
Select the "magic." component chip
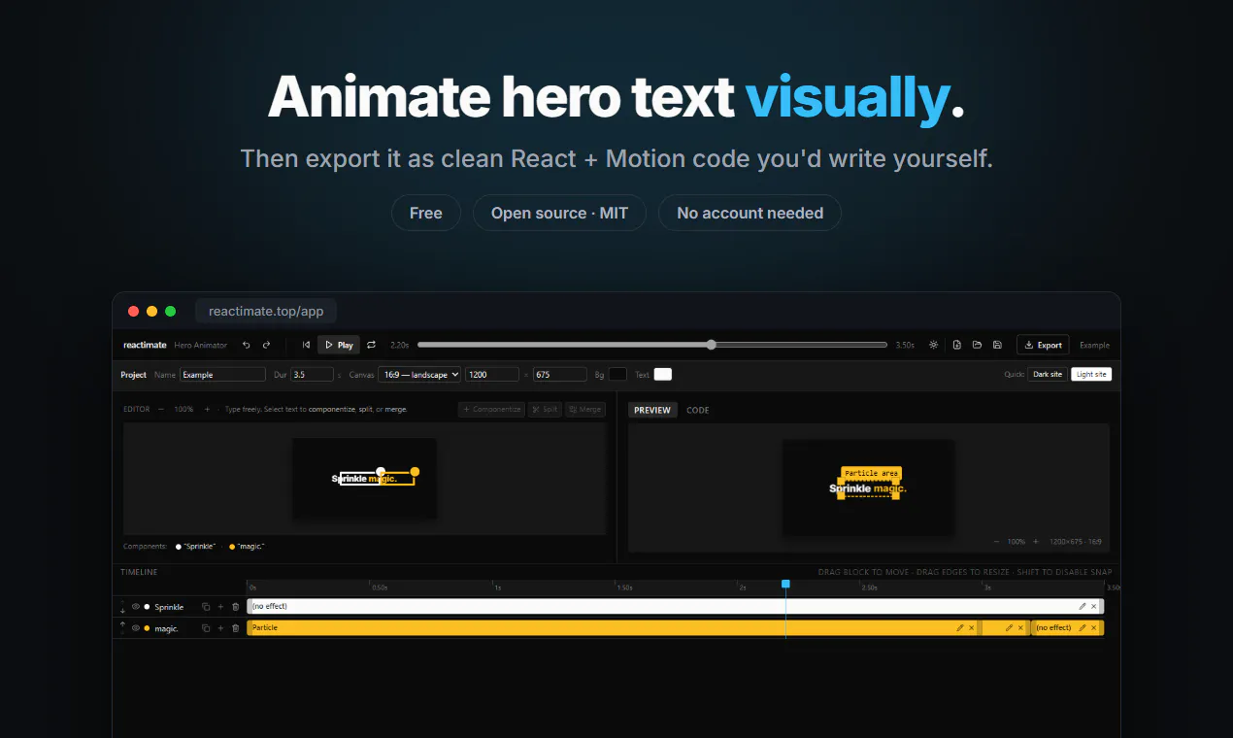point(247,547)
